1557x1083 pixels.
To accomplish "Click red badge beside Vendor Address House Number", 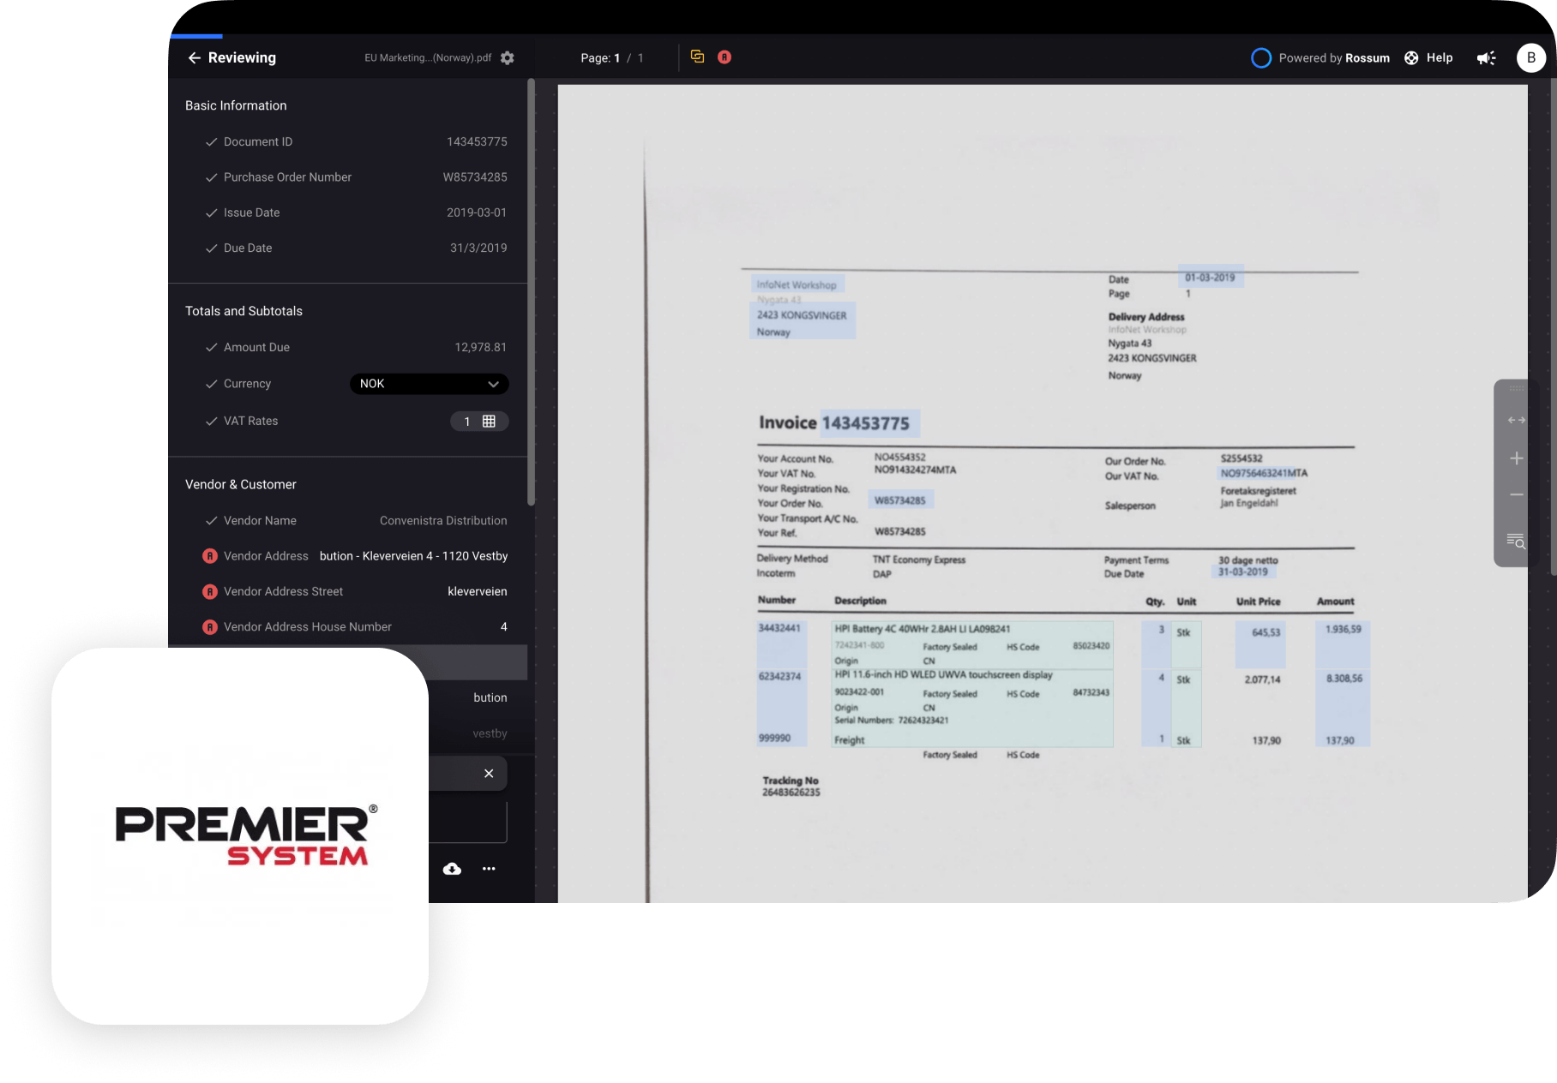I will pos(210,627).
